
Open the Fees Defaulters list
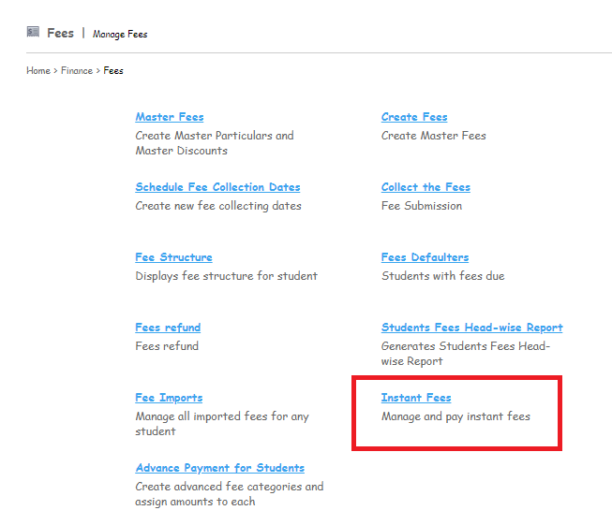coord(425,257)
